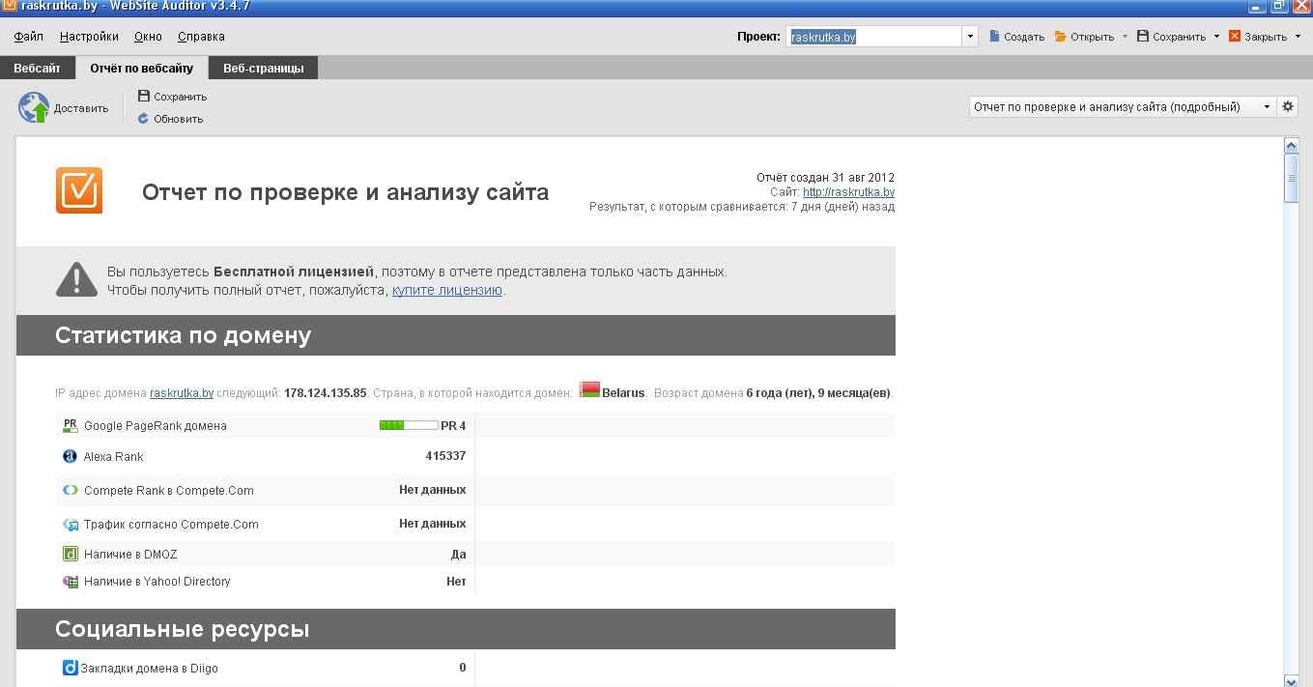Click the warning triangle in license notice

click(76, 279)
